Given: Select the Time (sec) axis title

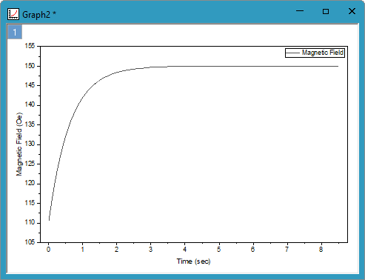Looking at the screenshot, I should (193, 261).
